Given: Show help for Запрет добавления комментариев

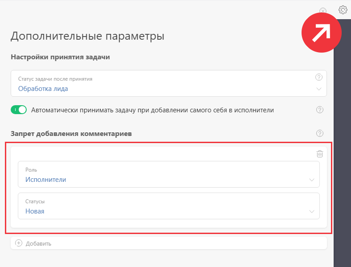Looking at the screenshot, I should click(x=320, y=133).
